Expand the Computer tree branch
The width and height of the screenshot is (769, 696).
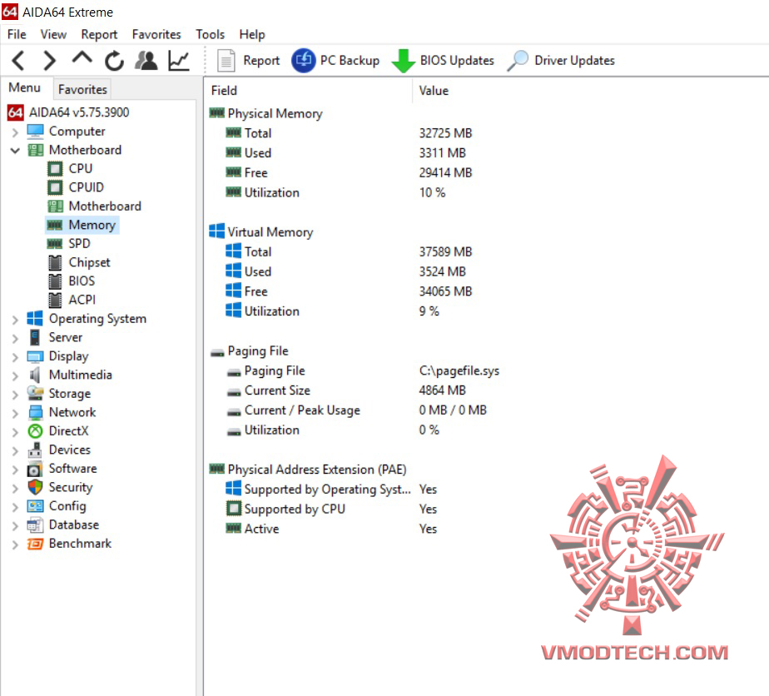[13, 132]
